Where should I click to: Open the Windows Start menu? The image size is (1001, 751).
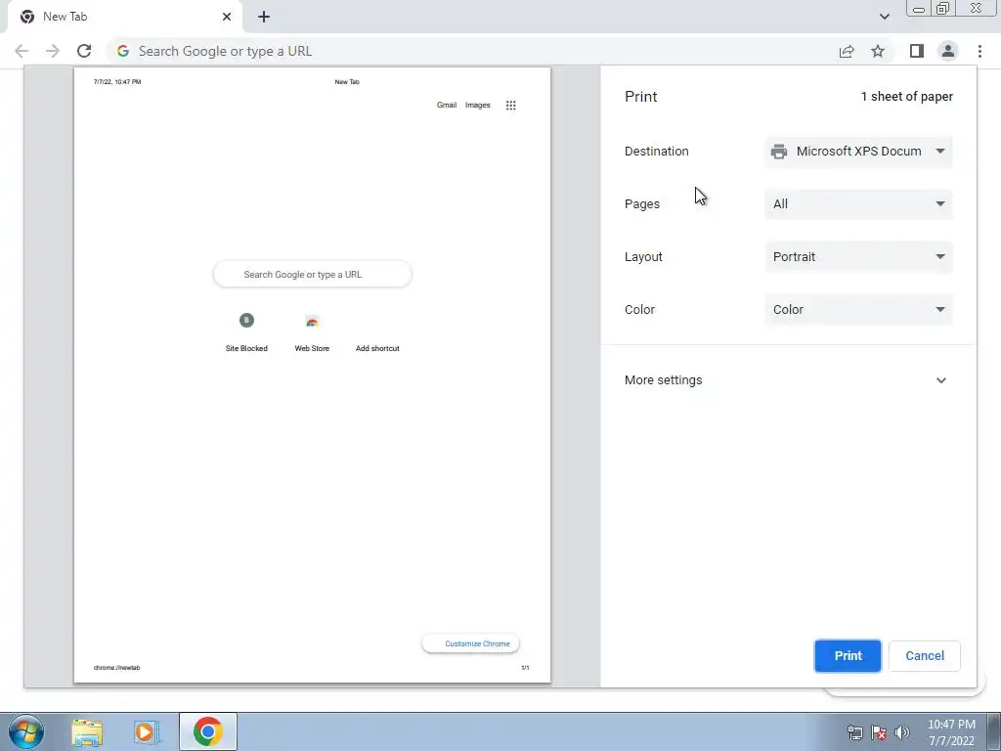(26, 731)
